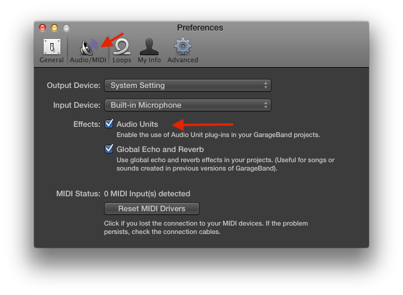Image resolution: width=403 pixels, height=295 pixels.
Task: Click the Input Device dropdown arrows
Action: (265, 105)
